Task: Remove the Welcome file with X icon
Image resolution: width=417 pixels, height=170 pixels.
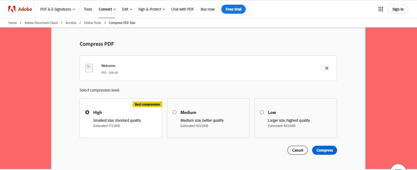Action: click(x=327, y=68)
